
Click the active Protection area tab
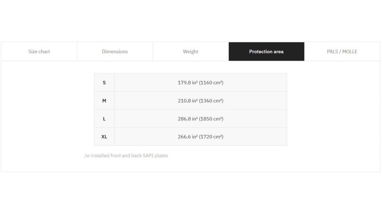[x=266, y=52]
